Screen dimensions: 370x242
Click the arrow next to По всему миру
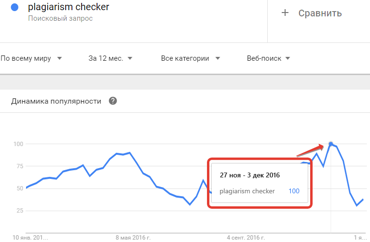tap(59, 58)
